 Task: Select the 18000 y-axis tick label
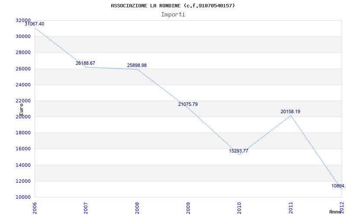pos(23,133)
